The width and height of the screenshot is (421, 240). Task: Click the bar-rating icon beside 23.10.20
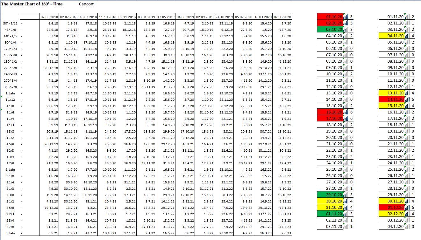[346, 157]
